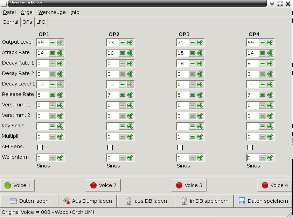Increase OP3 Decay Rate 1 plus icon
This screenshot has width=293, height=217.
(x=200, y=63)
